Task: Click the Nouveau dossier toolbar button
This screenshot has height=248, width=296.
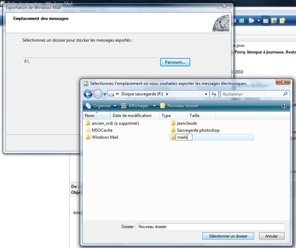Action: (179, 106)
